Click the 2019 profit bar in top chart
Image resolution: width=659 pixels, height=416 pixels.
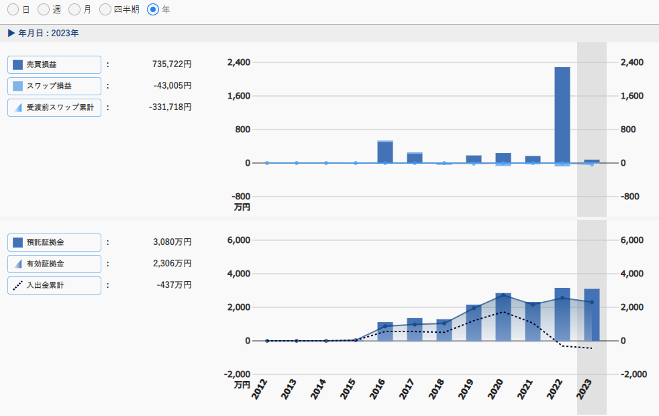tap(474, 159)
